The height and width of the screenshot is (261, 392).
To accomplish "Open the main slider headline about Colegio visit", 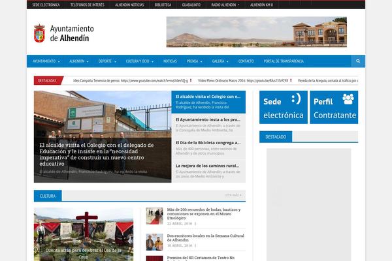I will click(x=96, y=155).
